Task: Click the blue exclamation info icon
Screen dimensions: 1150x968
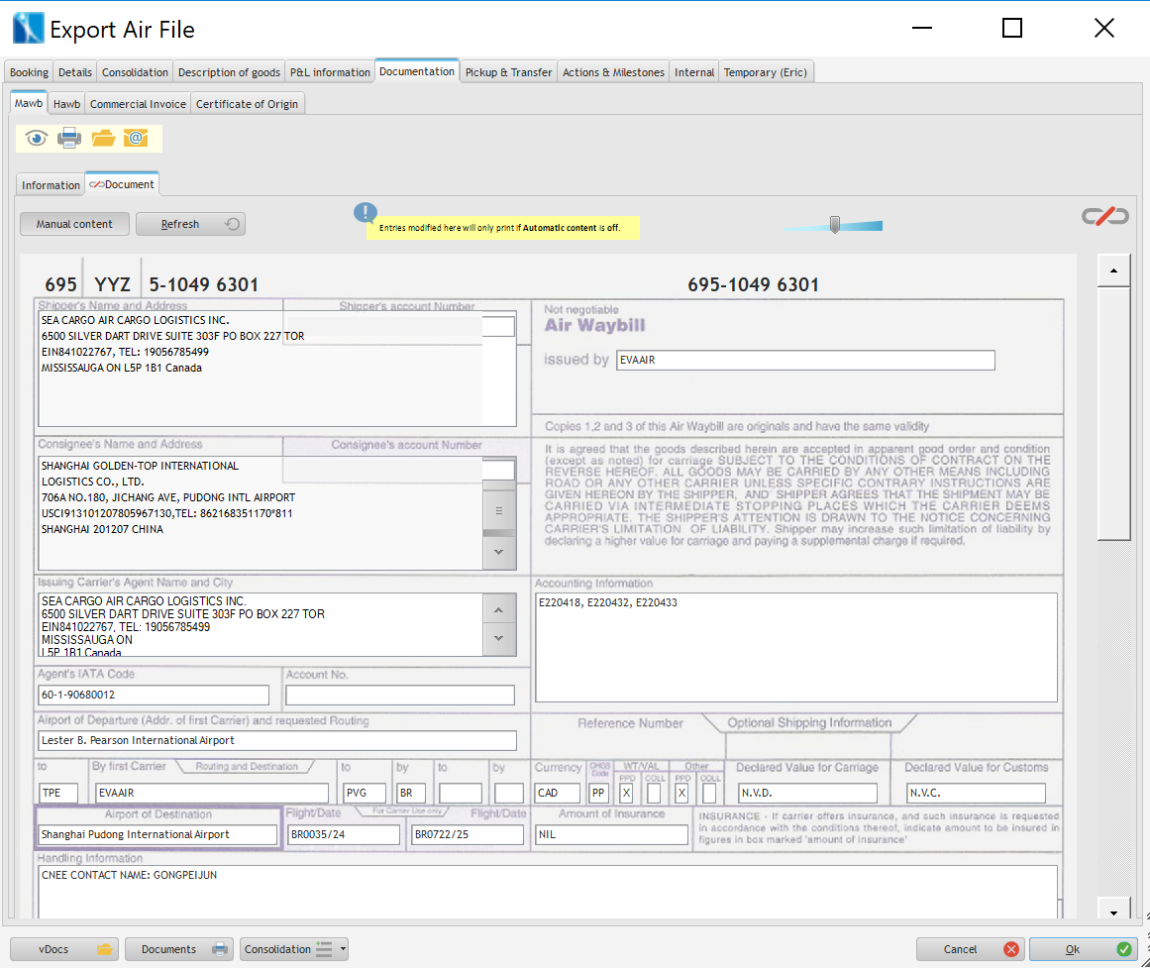Action: coord(366,213)
